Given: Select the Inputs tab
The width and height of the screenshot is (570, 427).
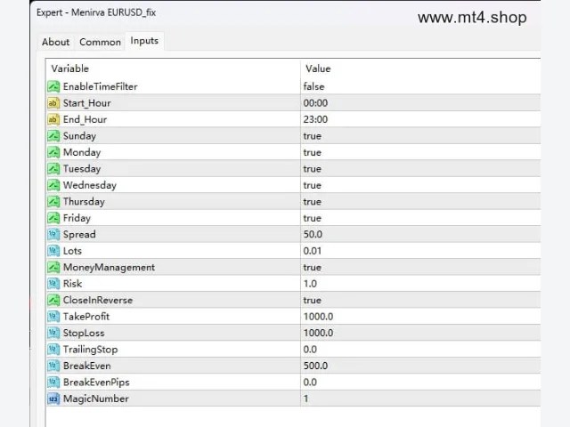Looking at the screenshot, I should pos(144,41).
